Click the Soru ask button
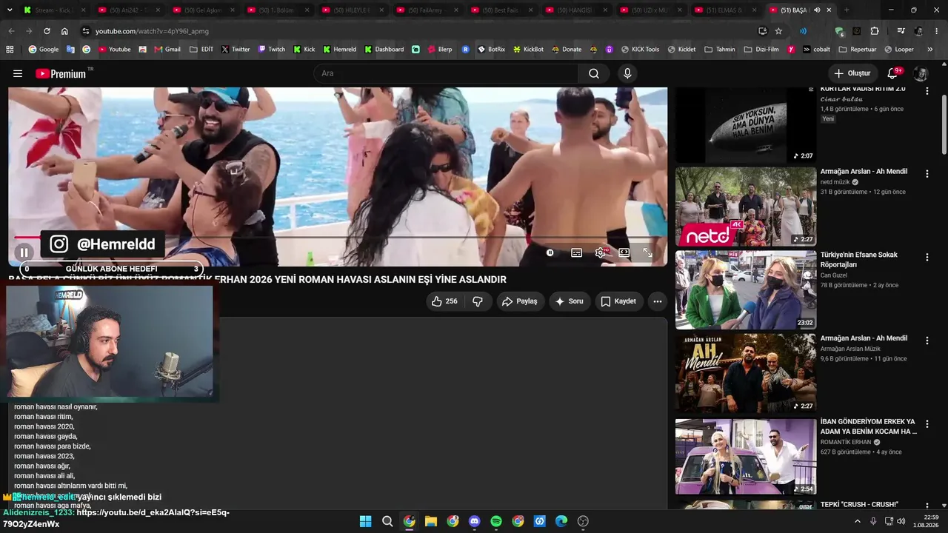 [570, 301]
